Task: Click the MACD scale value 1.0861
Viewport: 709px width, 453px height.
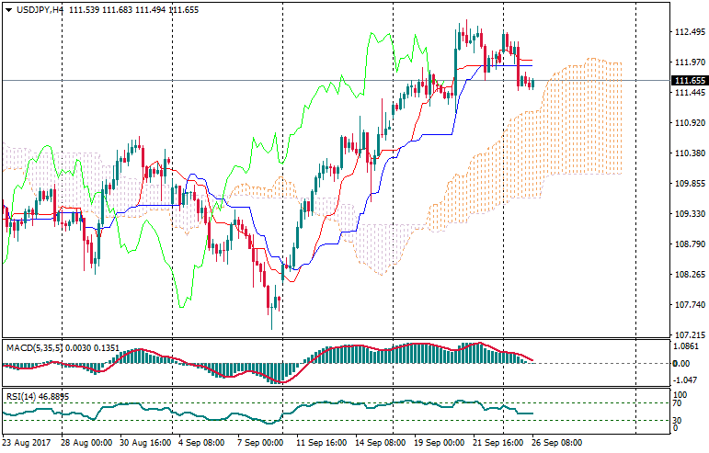Action: pyautogui.click(x=687, y=346)
